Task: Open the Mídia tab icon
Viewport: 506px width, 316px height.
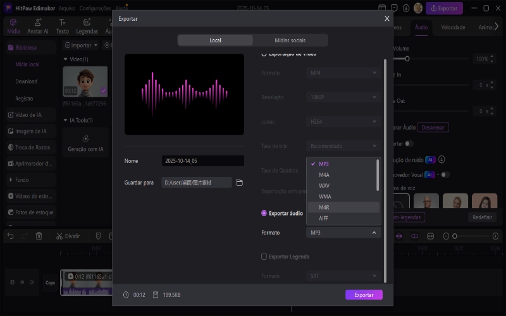Action: (13, 26)
